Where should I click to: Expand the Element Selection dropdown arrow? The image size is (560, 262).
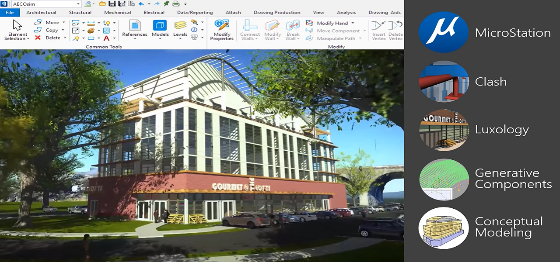28,39
